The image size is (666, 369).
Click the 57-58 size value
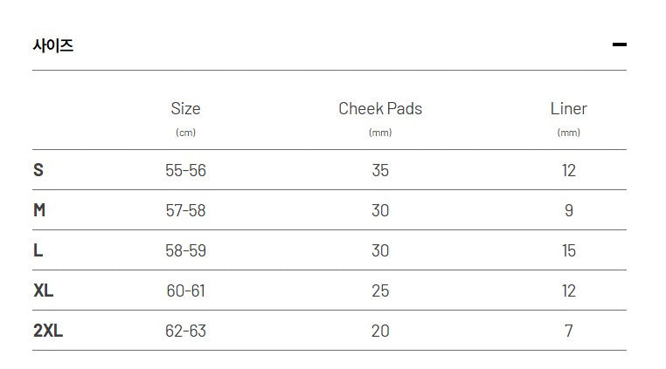[185, 210]
